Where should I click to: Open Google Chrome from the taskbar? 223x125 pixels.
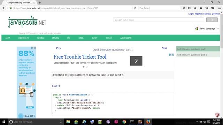[x=124, y=122]
